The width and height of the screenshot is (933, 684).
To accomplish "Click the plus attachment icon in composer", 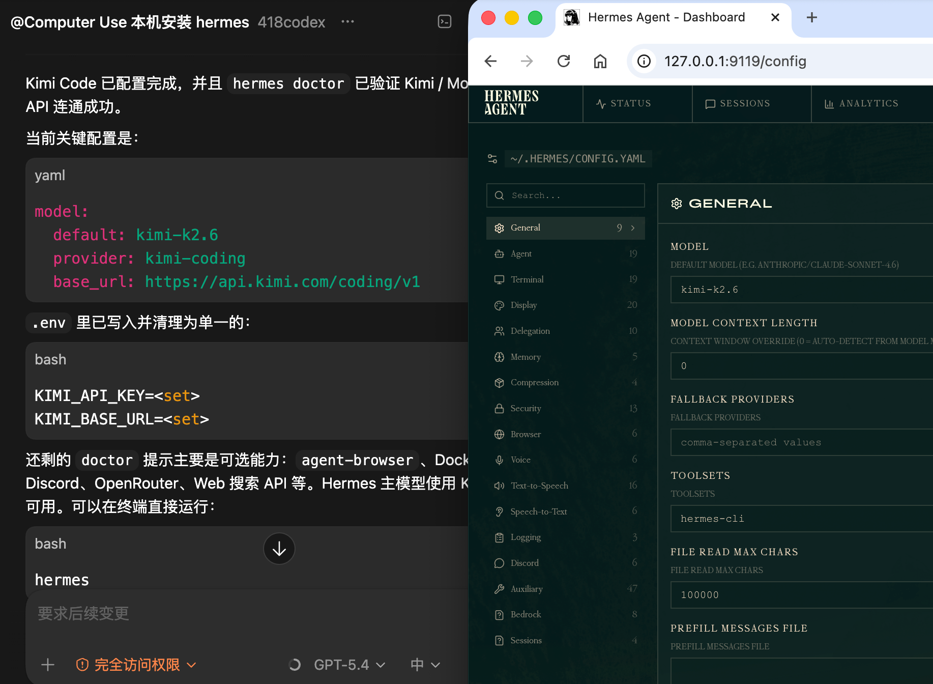I will [48, 665].
